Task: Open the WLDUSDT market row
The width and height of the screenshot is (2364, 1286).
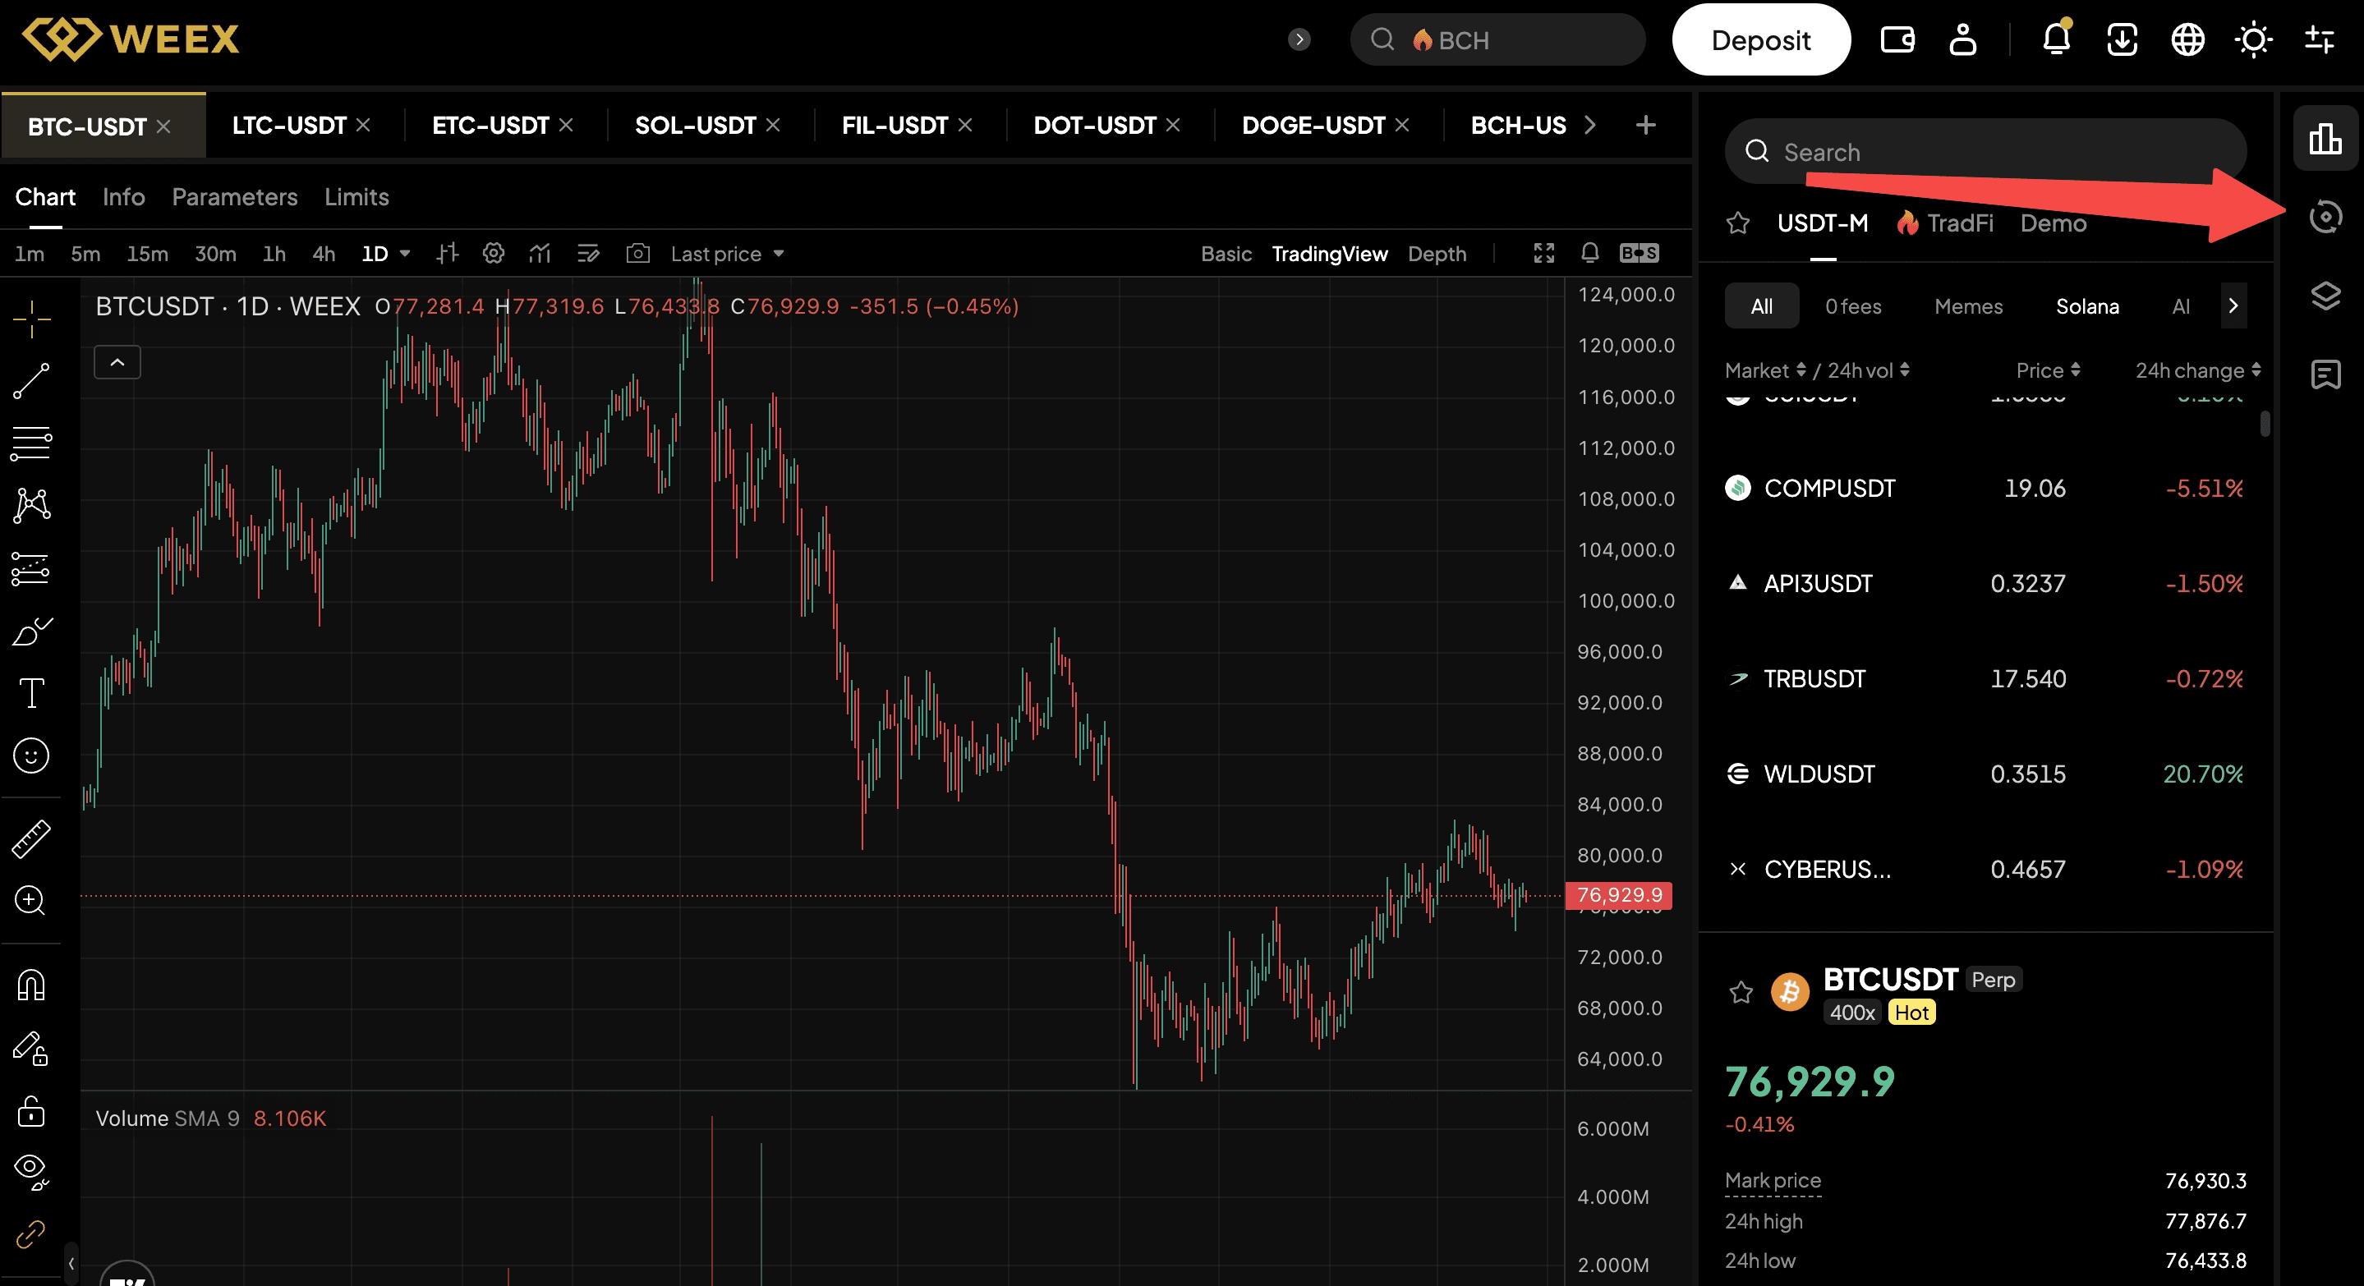Action: pyautogui.click(x=1985, y=774)
